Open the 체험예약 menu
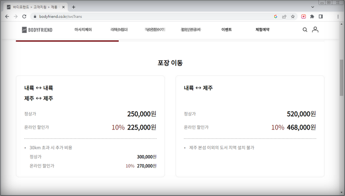 pos(262,30)
